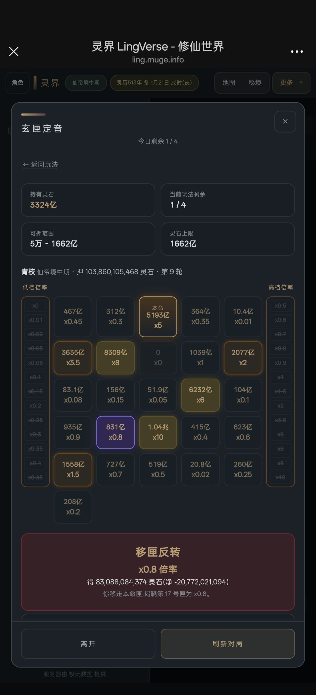Tap the X icon in the browser header

pyautogui.click(x=13, y=51)
